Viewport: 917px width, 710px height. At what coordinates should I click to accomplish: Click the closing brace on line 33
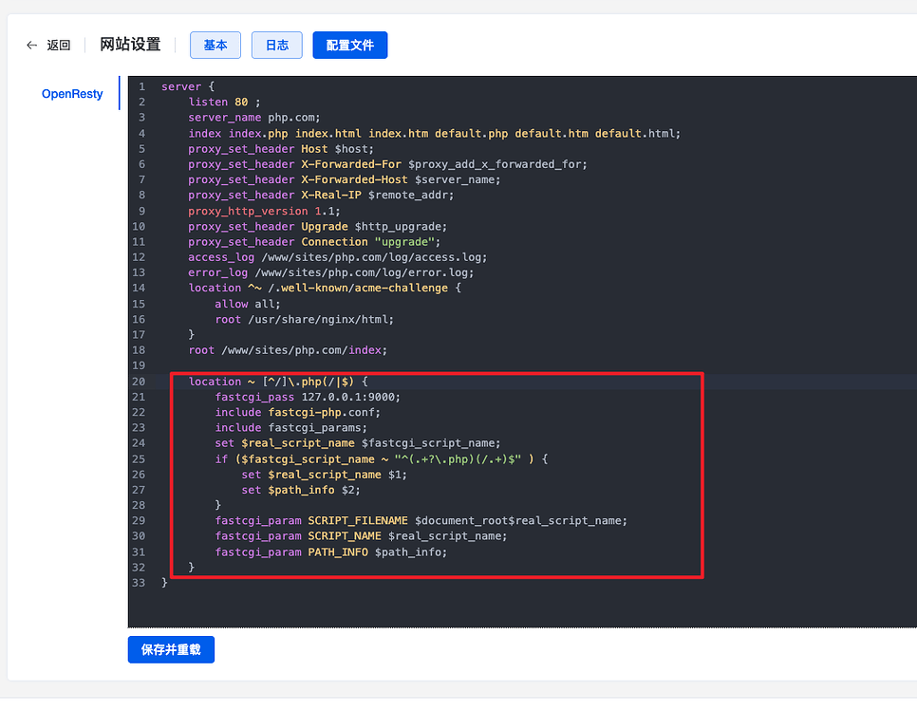pos(164,583)
